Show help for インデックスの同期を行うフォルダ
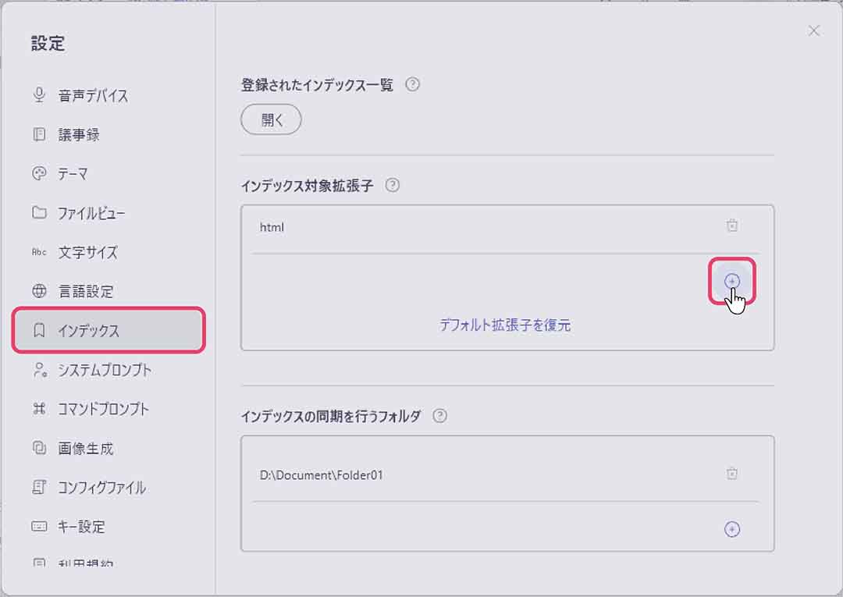Screen dimensions: 843x597 click(x=439, y=416)
